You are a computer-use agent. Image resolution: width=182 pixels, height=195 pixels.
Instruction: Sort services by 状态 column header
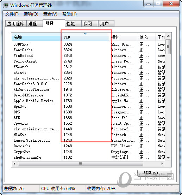146,37
